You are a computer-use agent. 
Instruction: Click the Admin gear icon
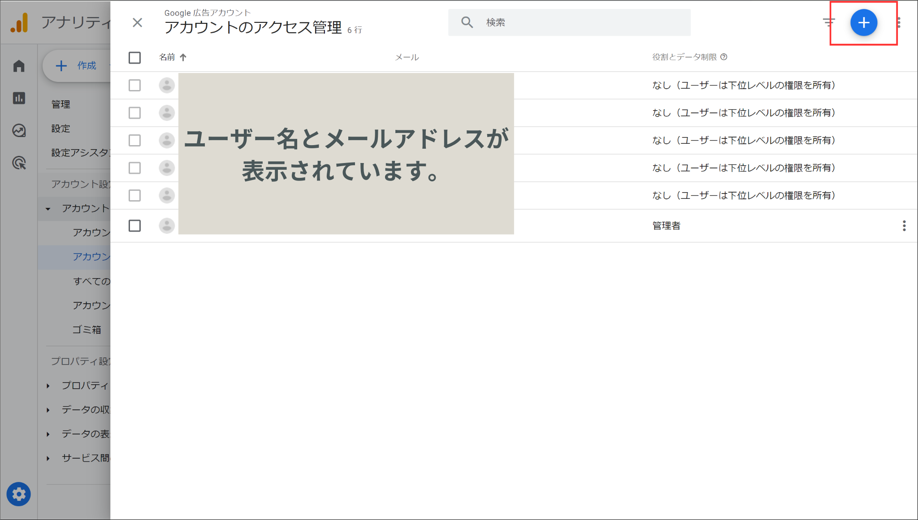pyautogui.click(x=19, y=494)
